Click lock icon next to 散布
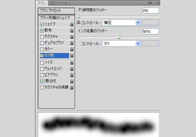 pos(72,31)
